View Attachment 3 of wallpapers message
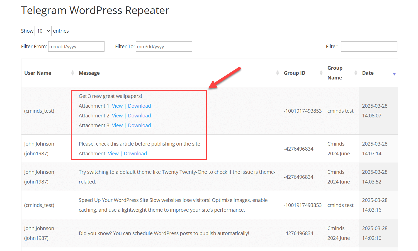Image resolution: width=418 pixels, height=251 pixels. tap(117, 126)
